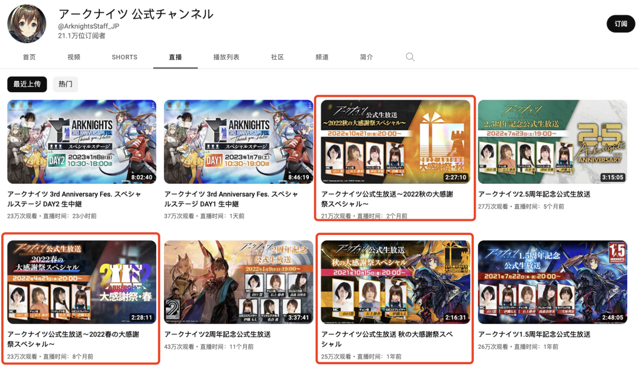639x366 pixels.
Task: Go to the 社区 tab
Action: click(x=277, y=57)
